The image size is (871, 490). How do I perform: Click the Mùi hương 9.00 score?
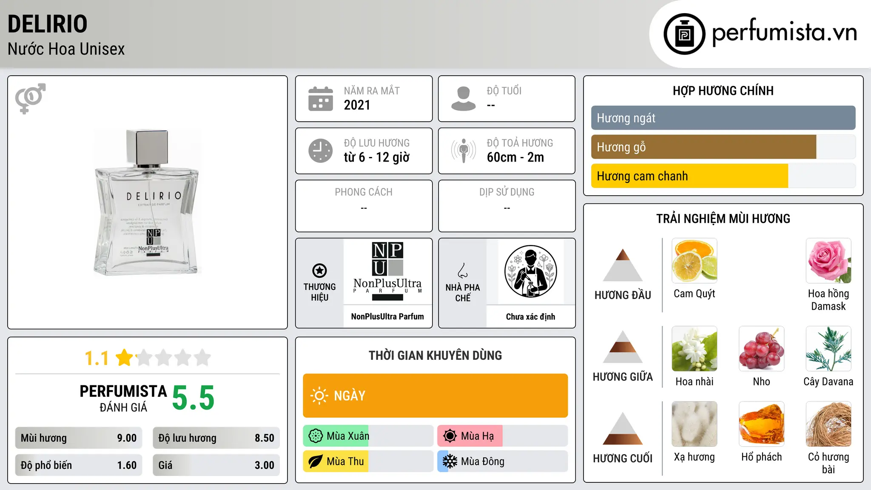click(x=79, y=438)
